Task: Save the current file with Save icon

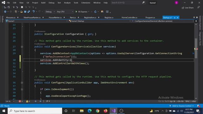Action: 25,12
